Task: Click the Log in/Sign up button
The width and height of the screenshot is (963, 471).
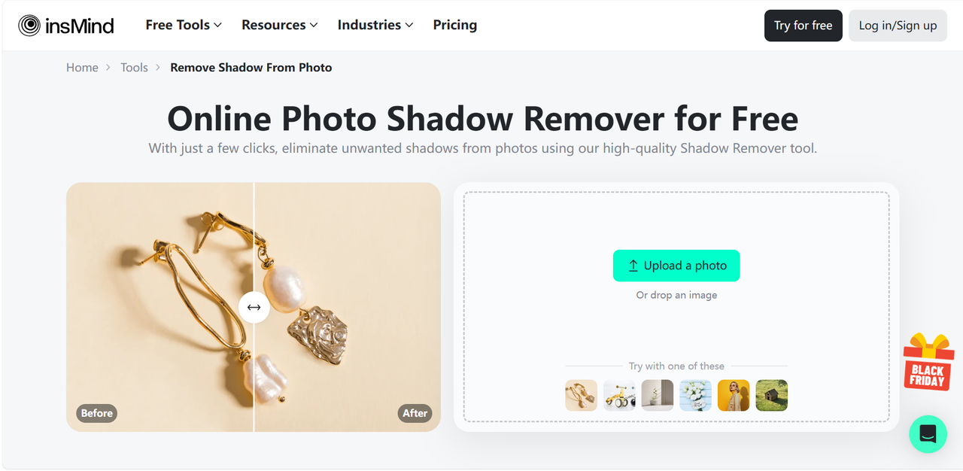Action: (898, 26)
